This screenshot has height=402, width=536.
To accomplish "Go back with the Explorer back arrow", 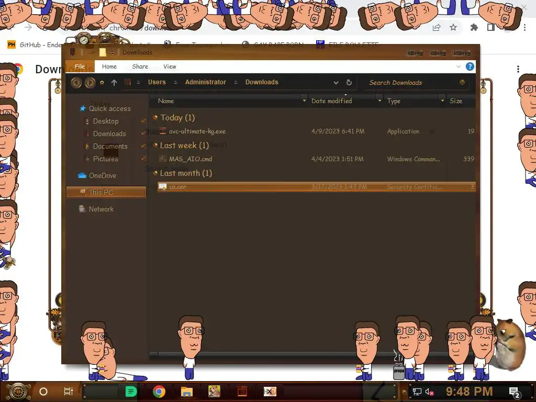I will (76, 82).
